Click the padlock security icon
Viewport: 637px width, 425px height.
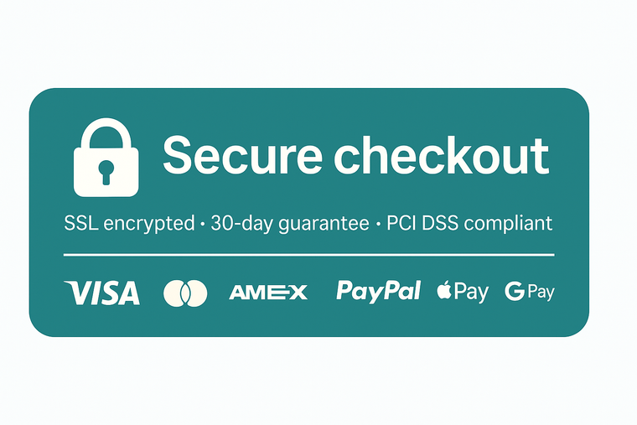105,158
